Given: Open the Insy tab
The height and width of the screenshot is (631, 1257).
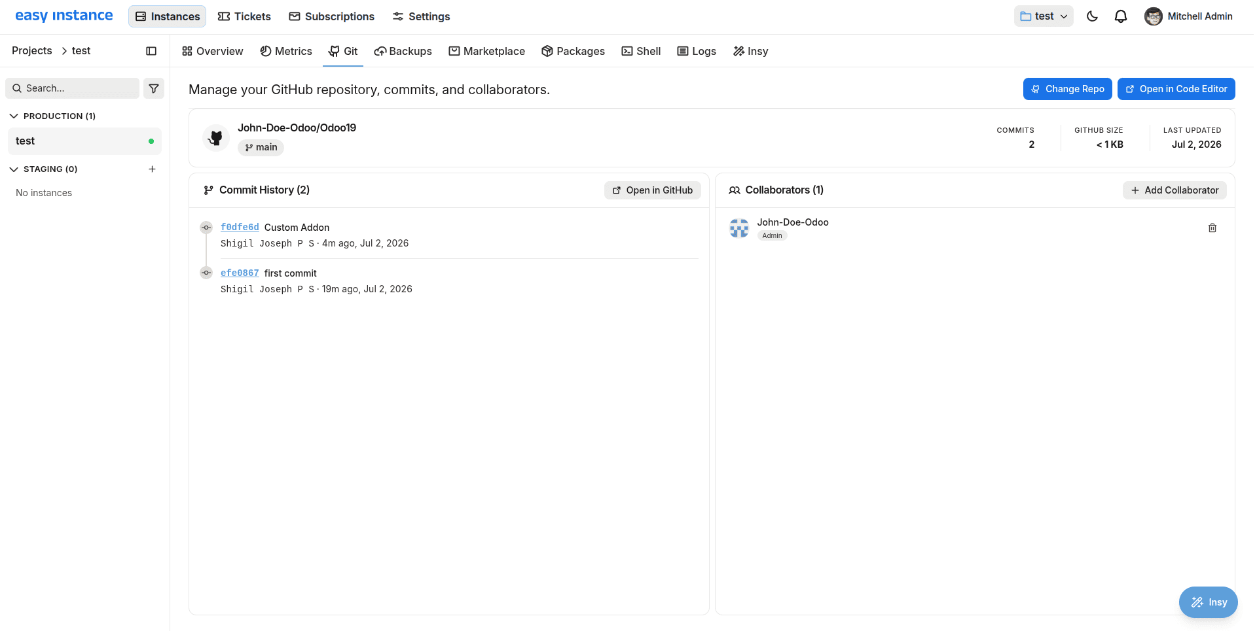Looking at the screenshot, I should [x=750, y=51].
